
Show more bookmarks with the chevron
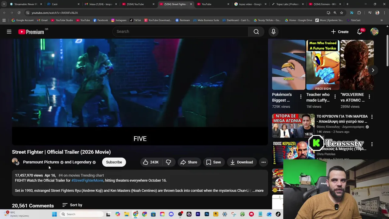[x=382, y=20]
